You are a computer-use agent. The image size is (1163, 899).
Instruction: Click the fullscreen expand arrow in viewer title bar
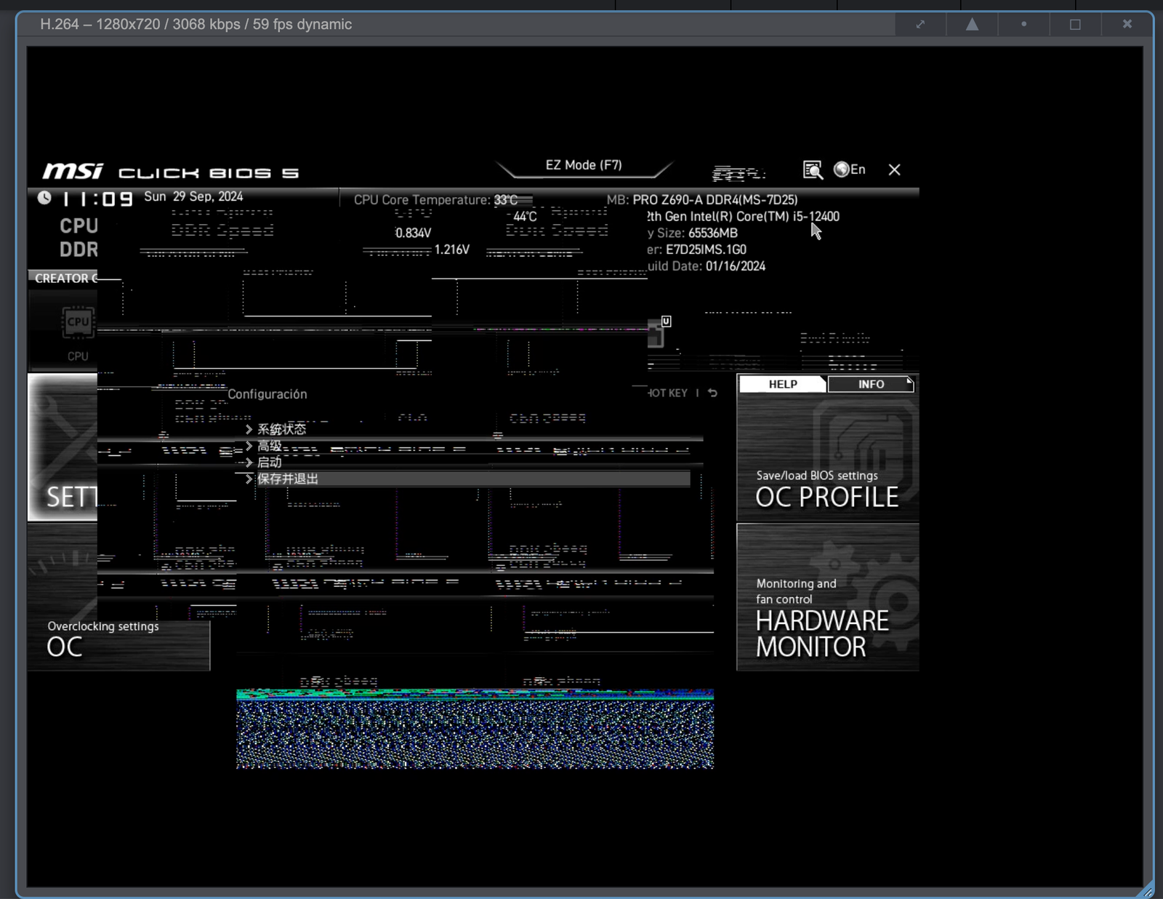pyautogui.click(x=920, y=24)
